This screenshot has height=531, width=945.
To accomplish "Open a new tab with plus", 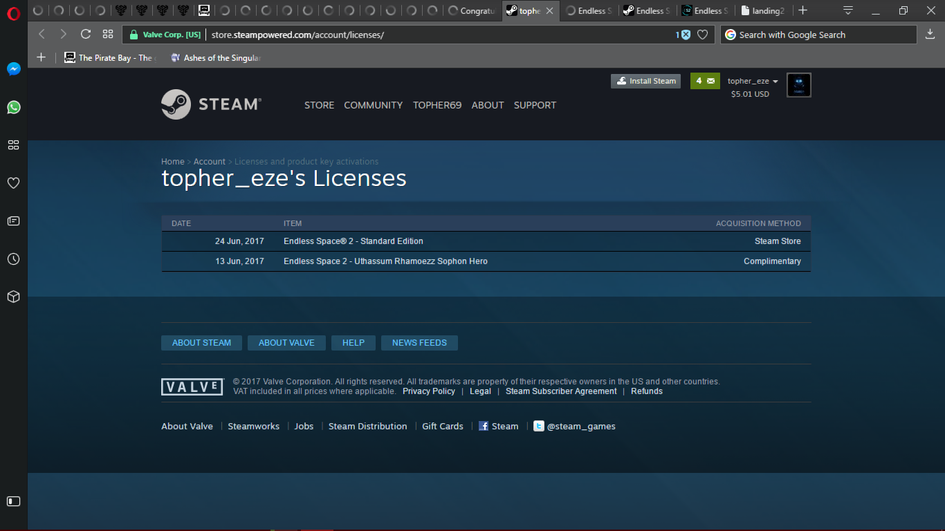I will [x=802, y=10].
